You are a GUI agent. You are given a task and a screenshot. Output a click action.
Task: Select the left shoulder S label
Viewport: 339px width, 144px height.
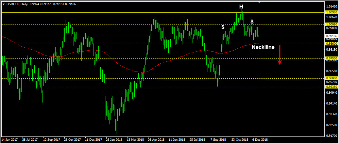[x=223, y=27]
